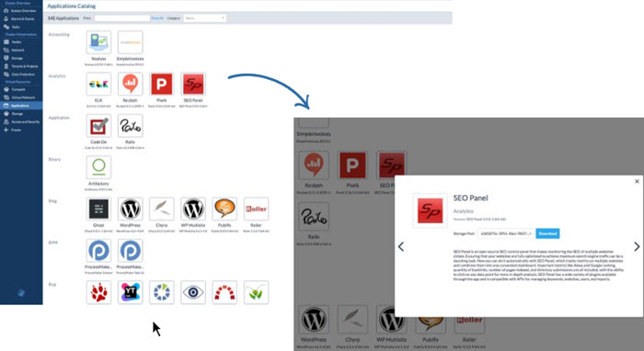Click the blue Download button
The image size is (644, 351).
pos(547,233)
